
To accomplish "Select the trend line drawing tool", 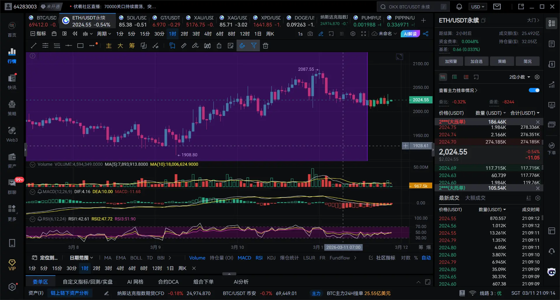I will tap(34, 46).
